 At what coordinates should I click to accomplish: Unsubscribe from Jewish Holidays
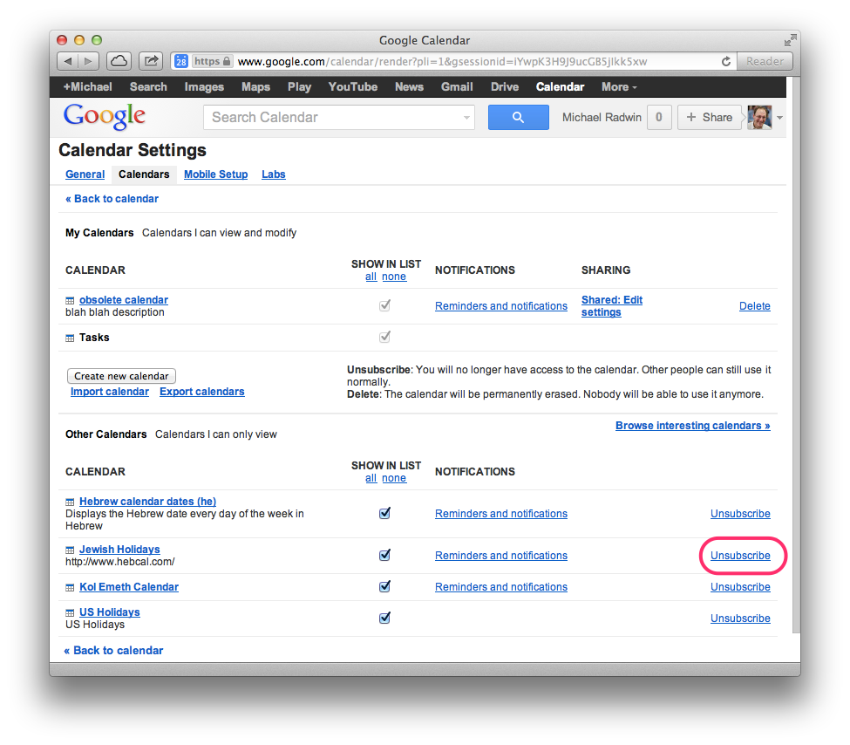click(x=740, y=556)
